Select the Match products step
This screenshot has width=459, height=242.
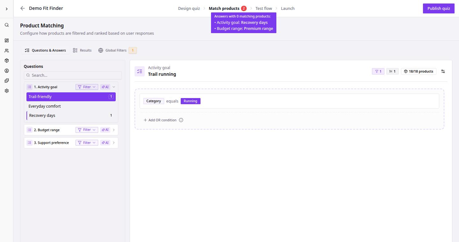click(224, 8)
